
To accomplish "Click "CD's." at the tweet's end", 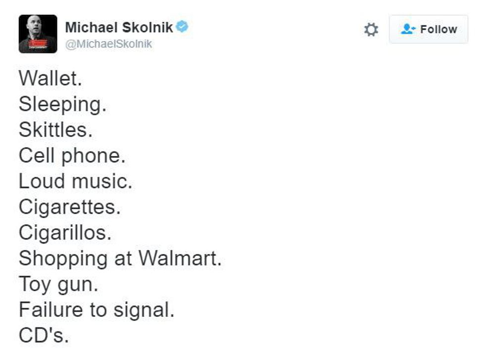I will (x=44, y=336).
